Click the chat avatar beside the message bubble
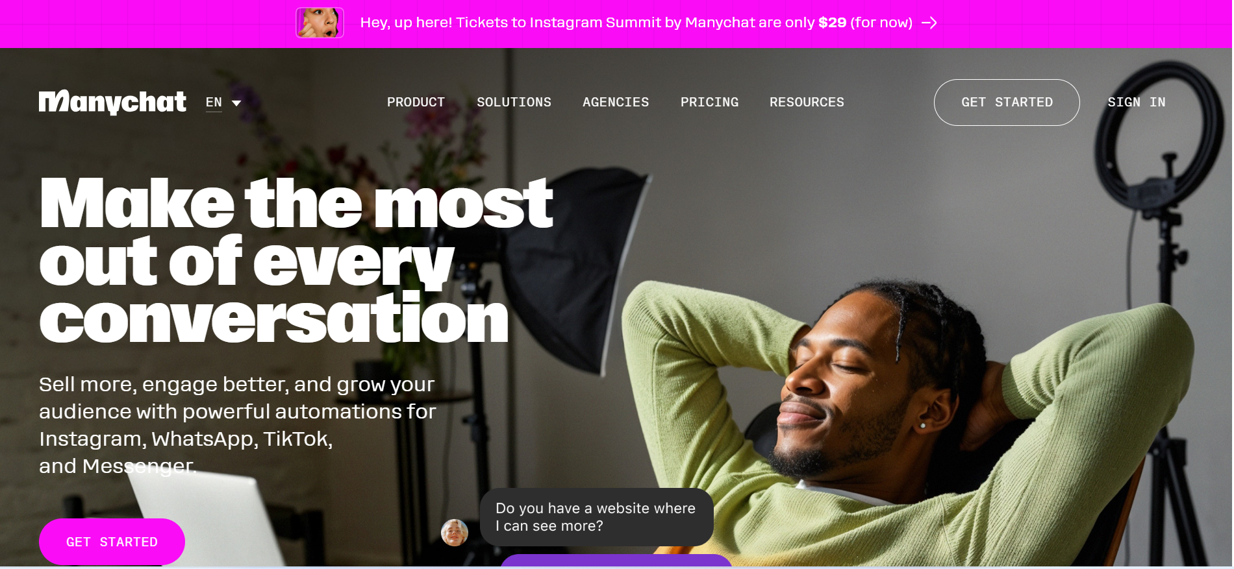The width and height of the screenshot is (1234, 569). point(455,533)
